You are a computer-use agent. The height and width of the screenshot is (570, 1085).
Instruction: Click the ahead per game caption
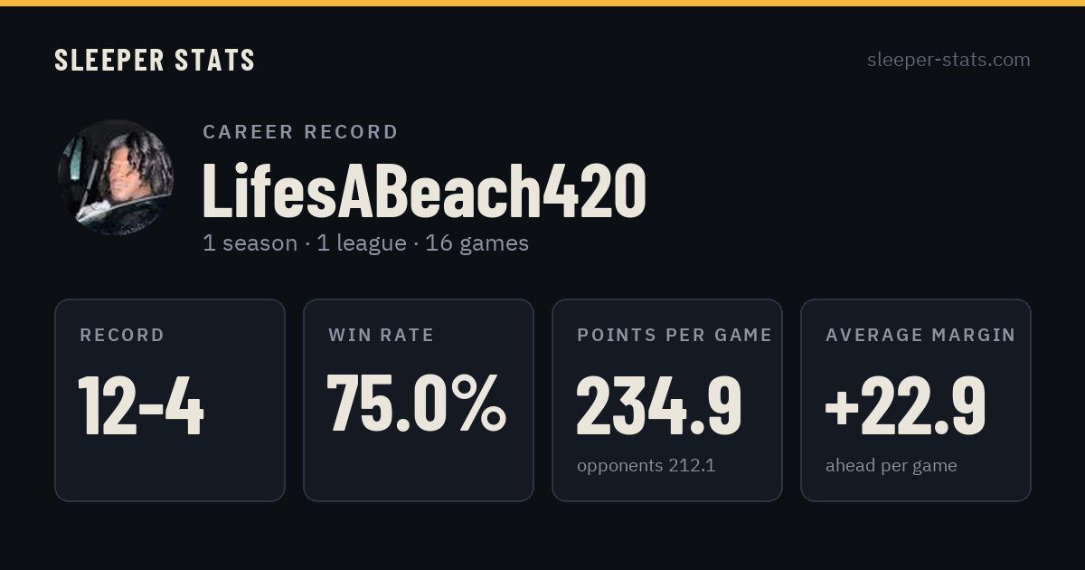click(x=891, y=466)
